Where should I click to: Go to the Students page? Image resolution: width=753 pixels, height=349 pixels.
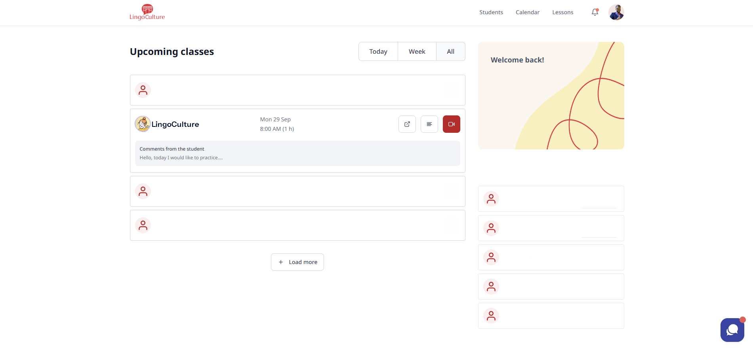click(491, 12)
